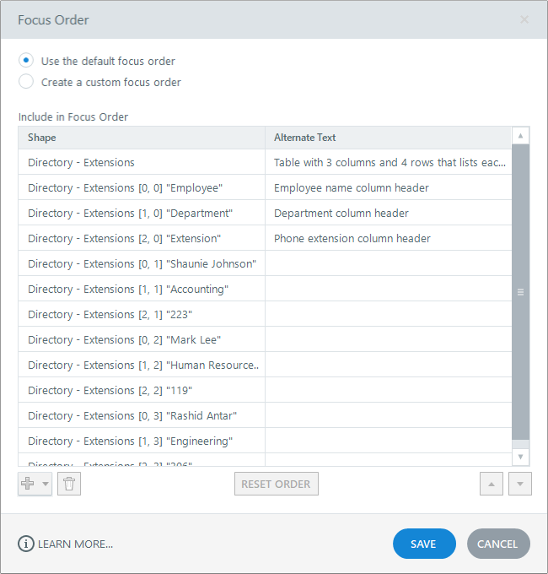
Task: Open the dropdown arrow next to plus icon
Action: point(45,484)
